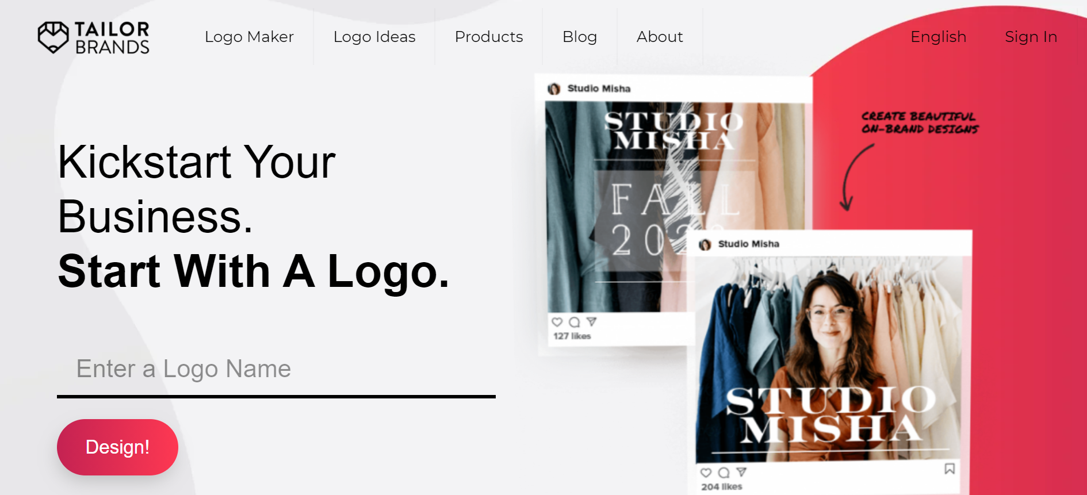1087x495 pixels.
Task: Click share arrow icon on first post
Action: click(591, 322)
